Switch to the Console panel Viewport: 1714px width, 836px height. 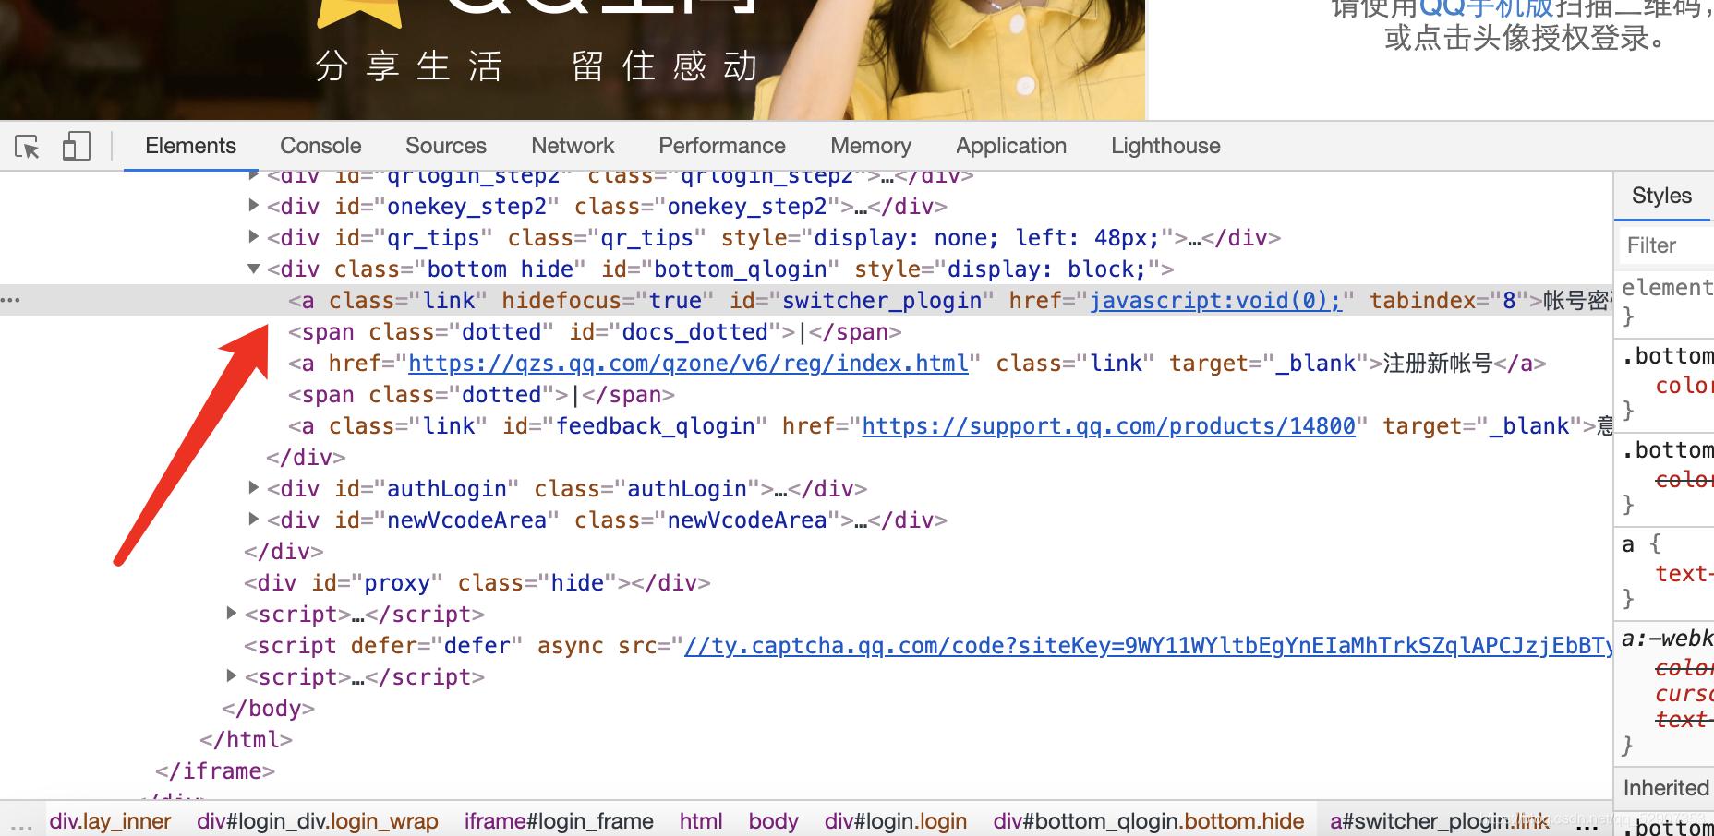pos(320,145)
